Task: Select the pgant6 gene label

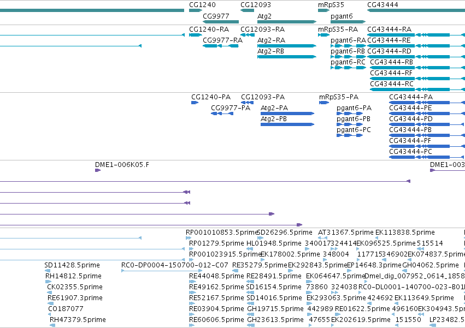Action: coord(342,16)
